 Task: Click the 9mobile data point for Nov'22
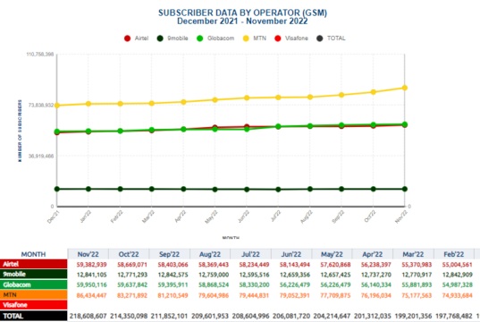pos(405,189)
